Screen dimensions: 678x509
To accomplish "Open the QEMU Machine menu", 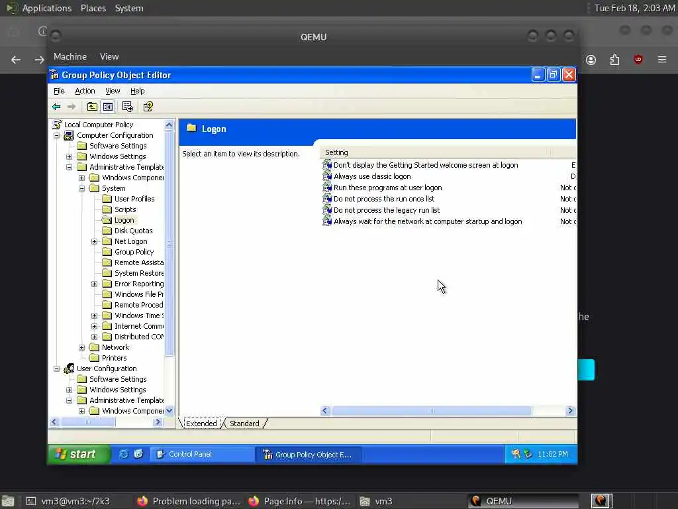I will [x=70, y=57].
